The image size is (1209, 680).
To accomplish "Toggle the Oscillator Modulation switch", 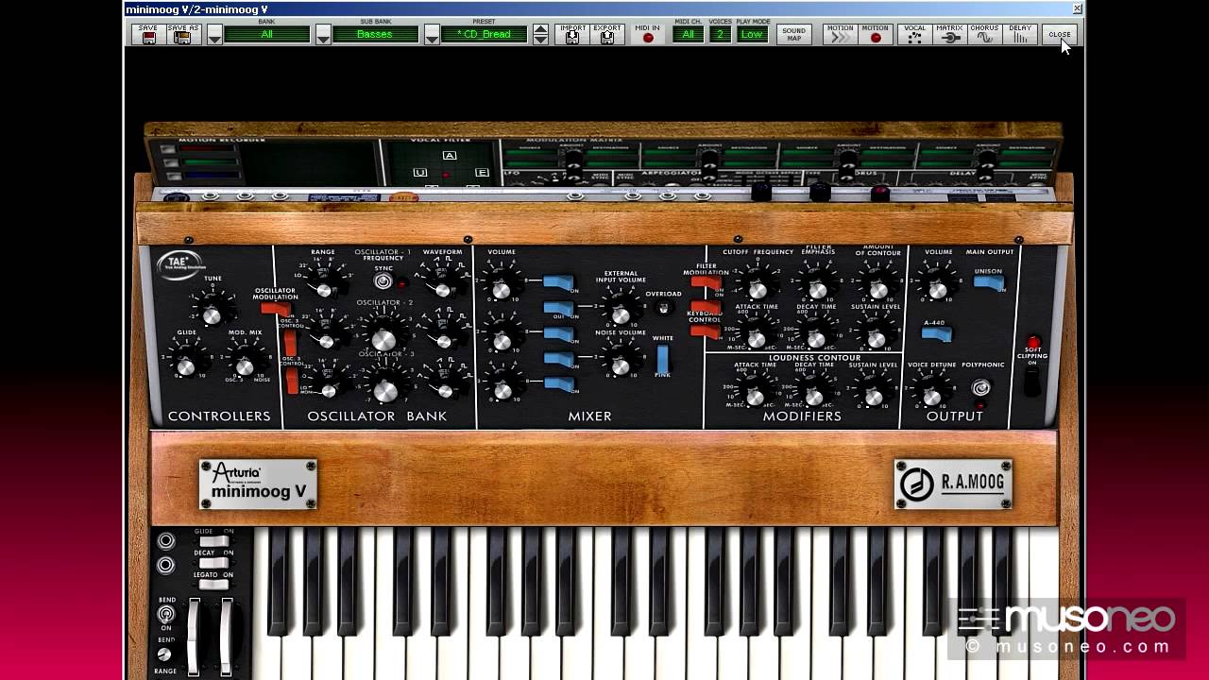I will click(x=276, y=309).
